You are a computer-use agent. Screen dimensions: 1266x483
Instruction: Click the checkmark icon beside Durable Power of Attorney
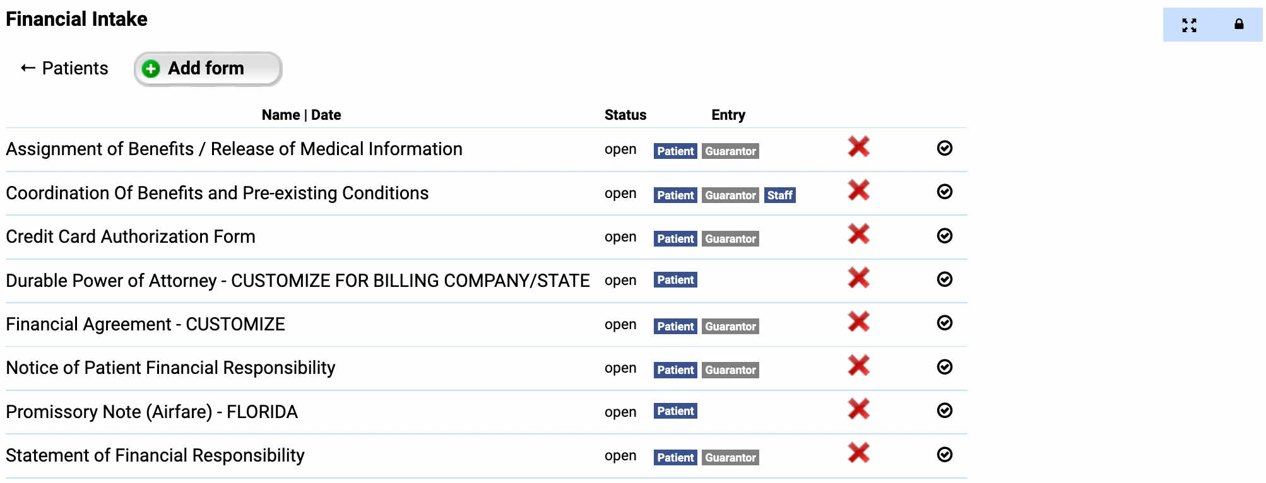click(944, 279)
